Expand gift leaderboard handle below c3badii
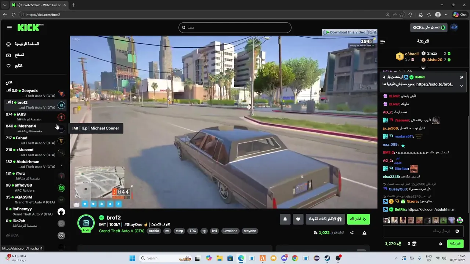Image resolution: width=470 pixels, height=264 pixels. [x=423, y=67]
